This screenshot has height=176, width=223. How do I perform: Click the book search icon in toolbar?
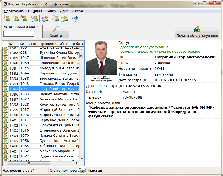pyautogui.click(x=75, y=18)
